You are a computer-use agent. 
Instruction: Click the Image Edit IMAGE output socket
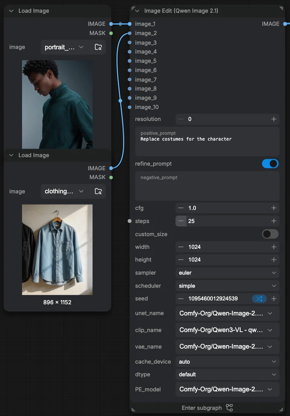click(x=285, y=24)
